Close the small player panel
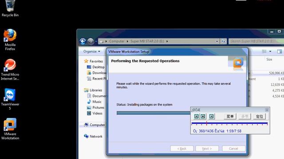 [x=267, y=110]
